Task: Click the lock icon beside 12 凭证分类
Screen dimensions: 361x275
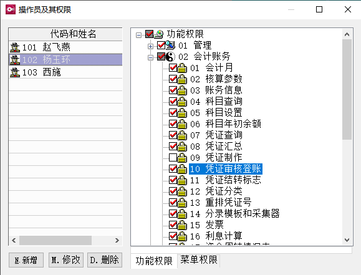Action: click(x=182, y=191)
